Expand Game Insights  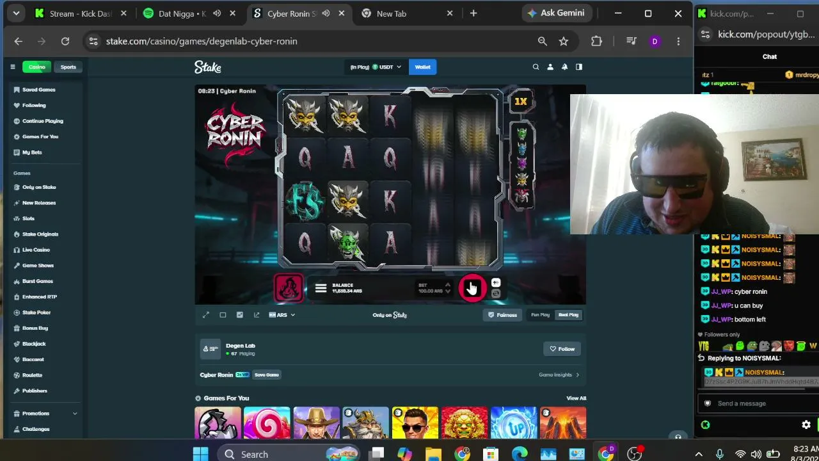pos(559,375)
